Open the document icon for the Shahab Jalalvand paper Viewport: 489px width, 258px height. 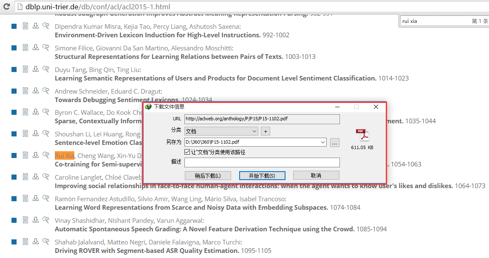point(25,241)
